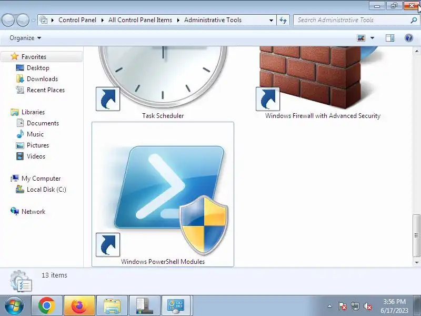Click the Change your view icon
421x316 pixels.
[361, 38]
